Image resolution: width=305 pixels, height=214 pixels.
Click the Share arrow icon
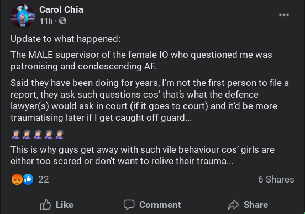[233, 205]
